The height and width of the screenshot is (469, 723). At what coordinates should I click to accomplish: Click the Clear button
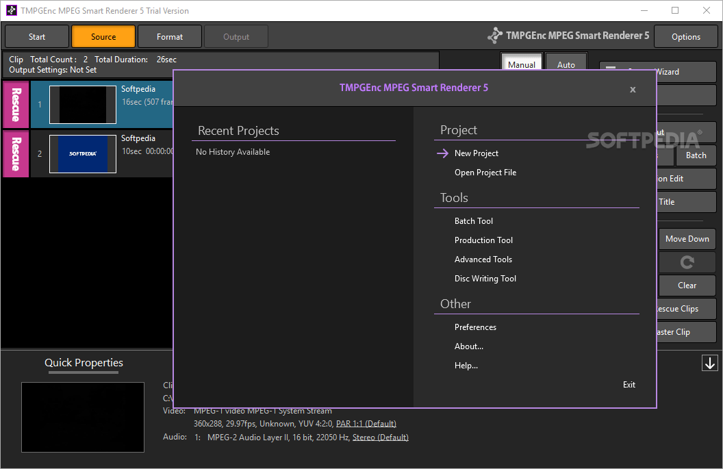687,286
